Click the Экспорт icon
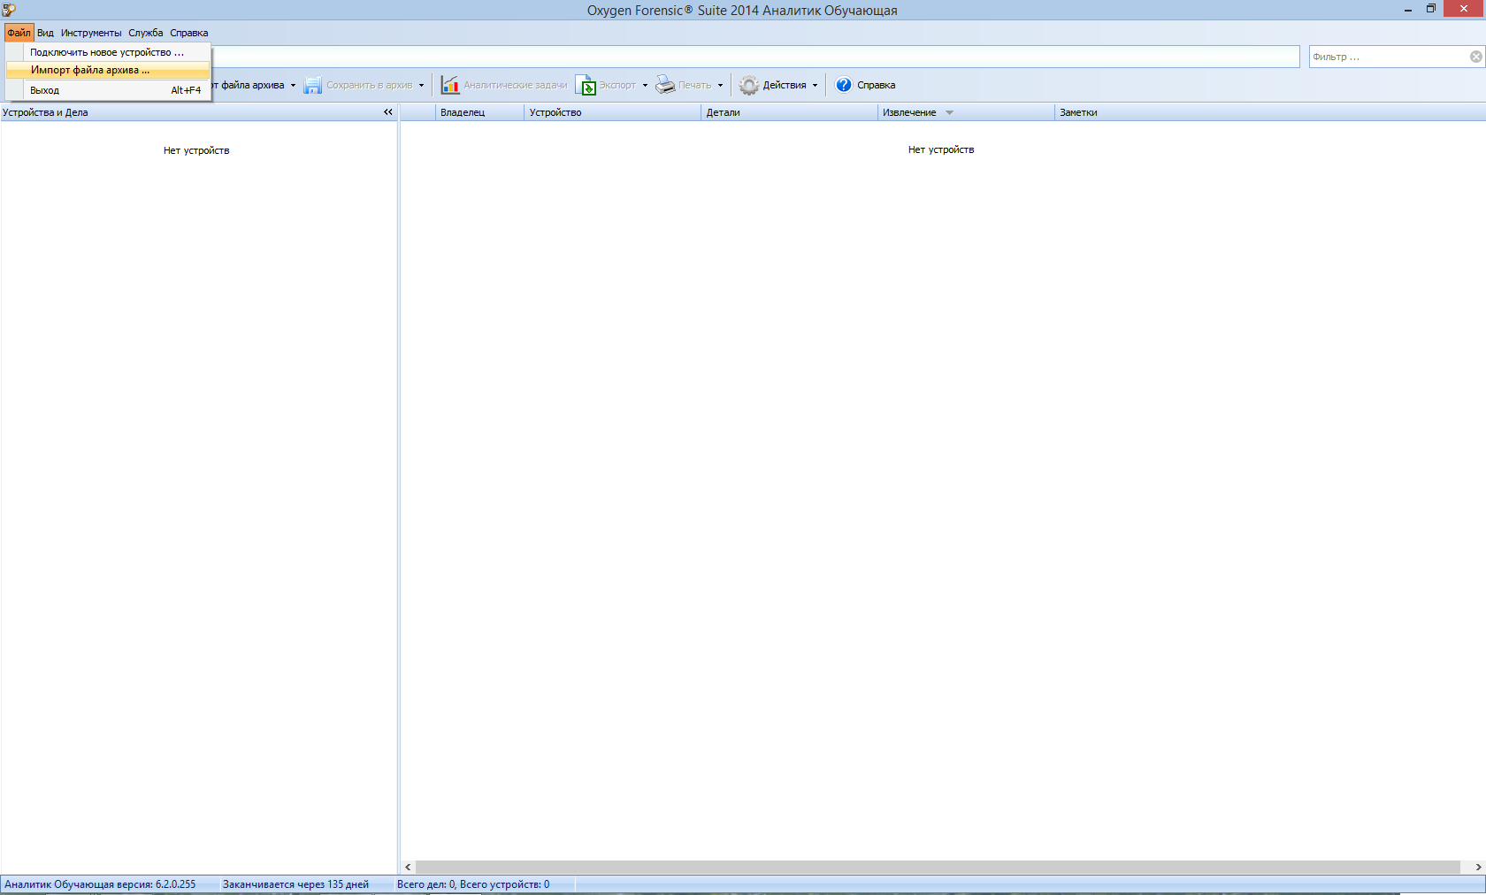 click(x=586, y=85)
